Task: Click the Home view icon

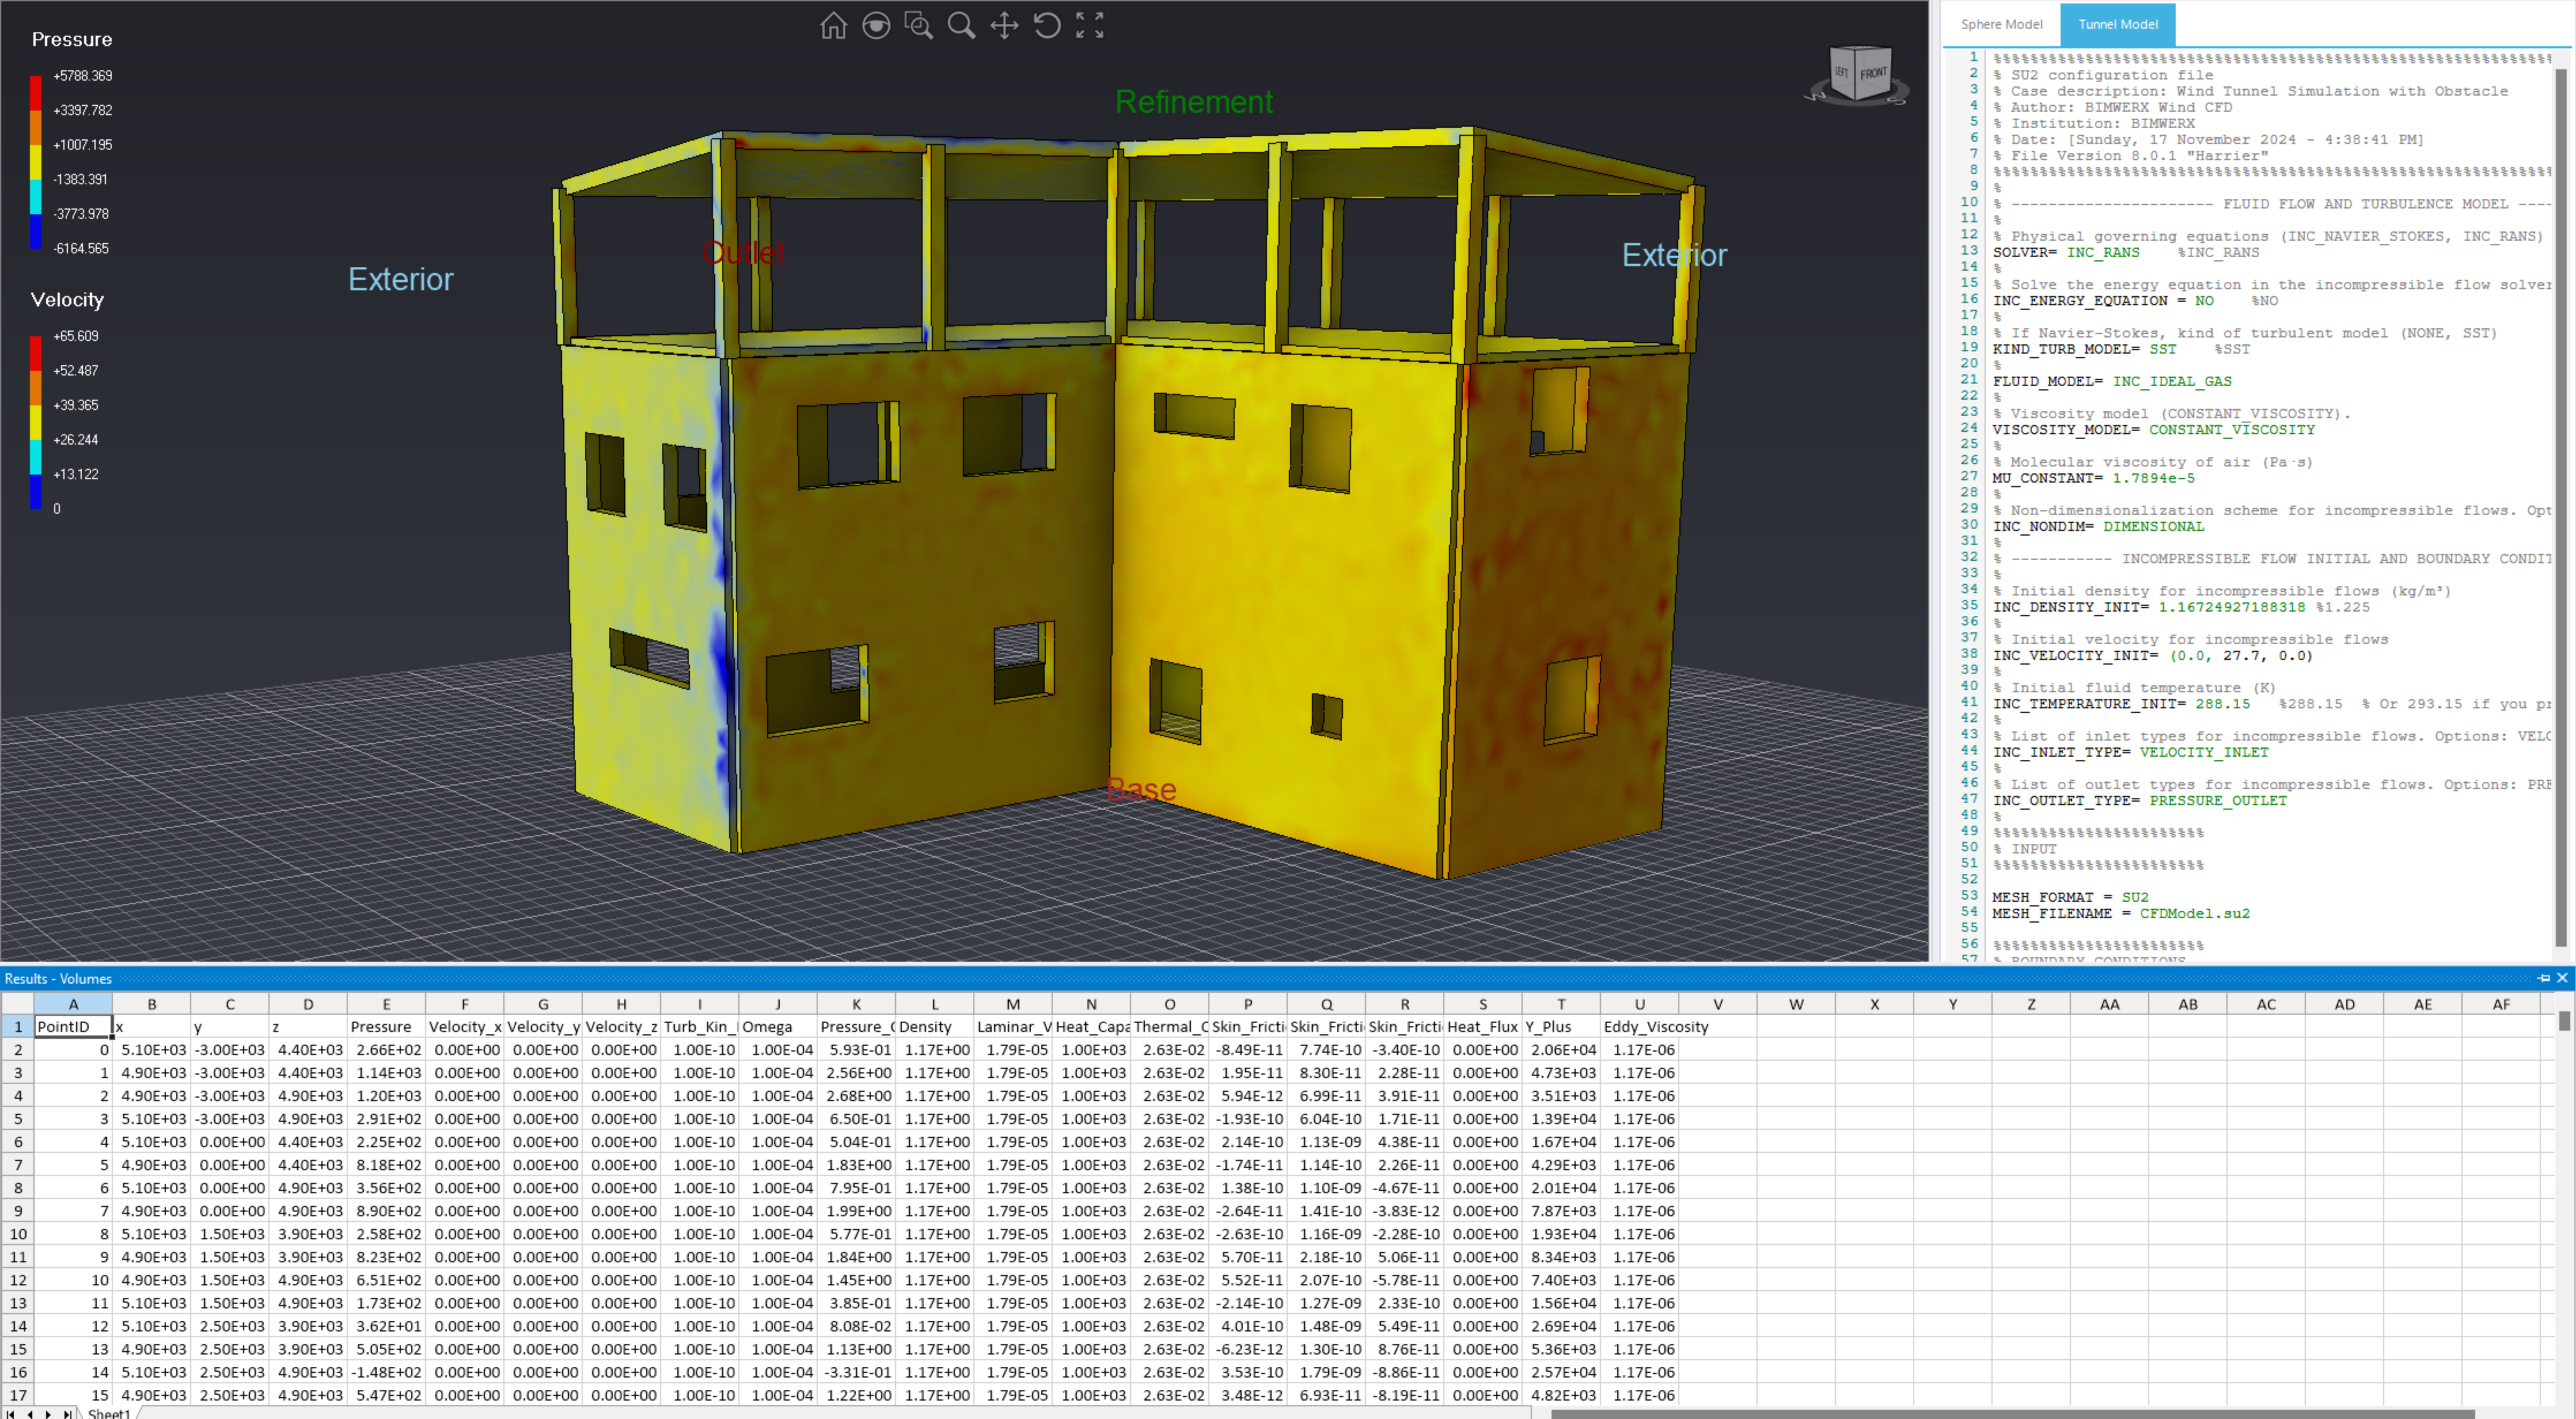Action: (x=833, y=25)
